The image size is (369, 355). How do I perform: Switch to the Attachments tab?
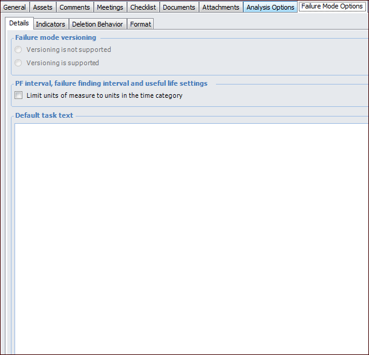[x=221, y=7]
